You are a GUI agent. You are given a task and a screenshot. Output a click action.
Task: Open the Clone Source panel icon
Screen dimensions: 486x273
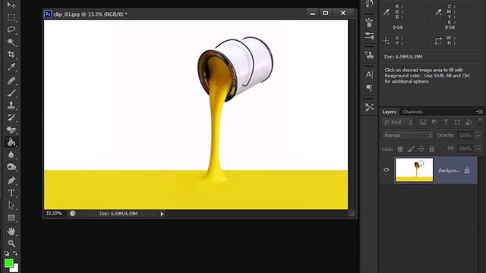369,55
